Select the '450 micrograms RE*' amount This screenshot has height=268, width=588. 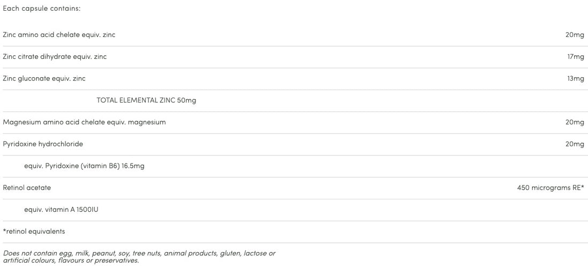(550, 188)
